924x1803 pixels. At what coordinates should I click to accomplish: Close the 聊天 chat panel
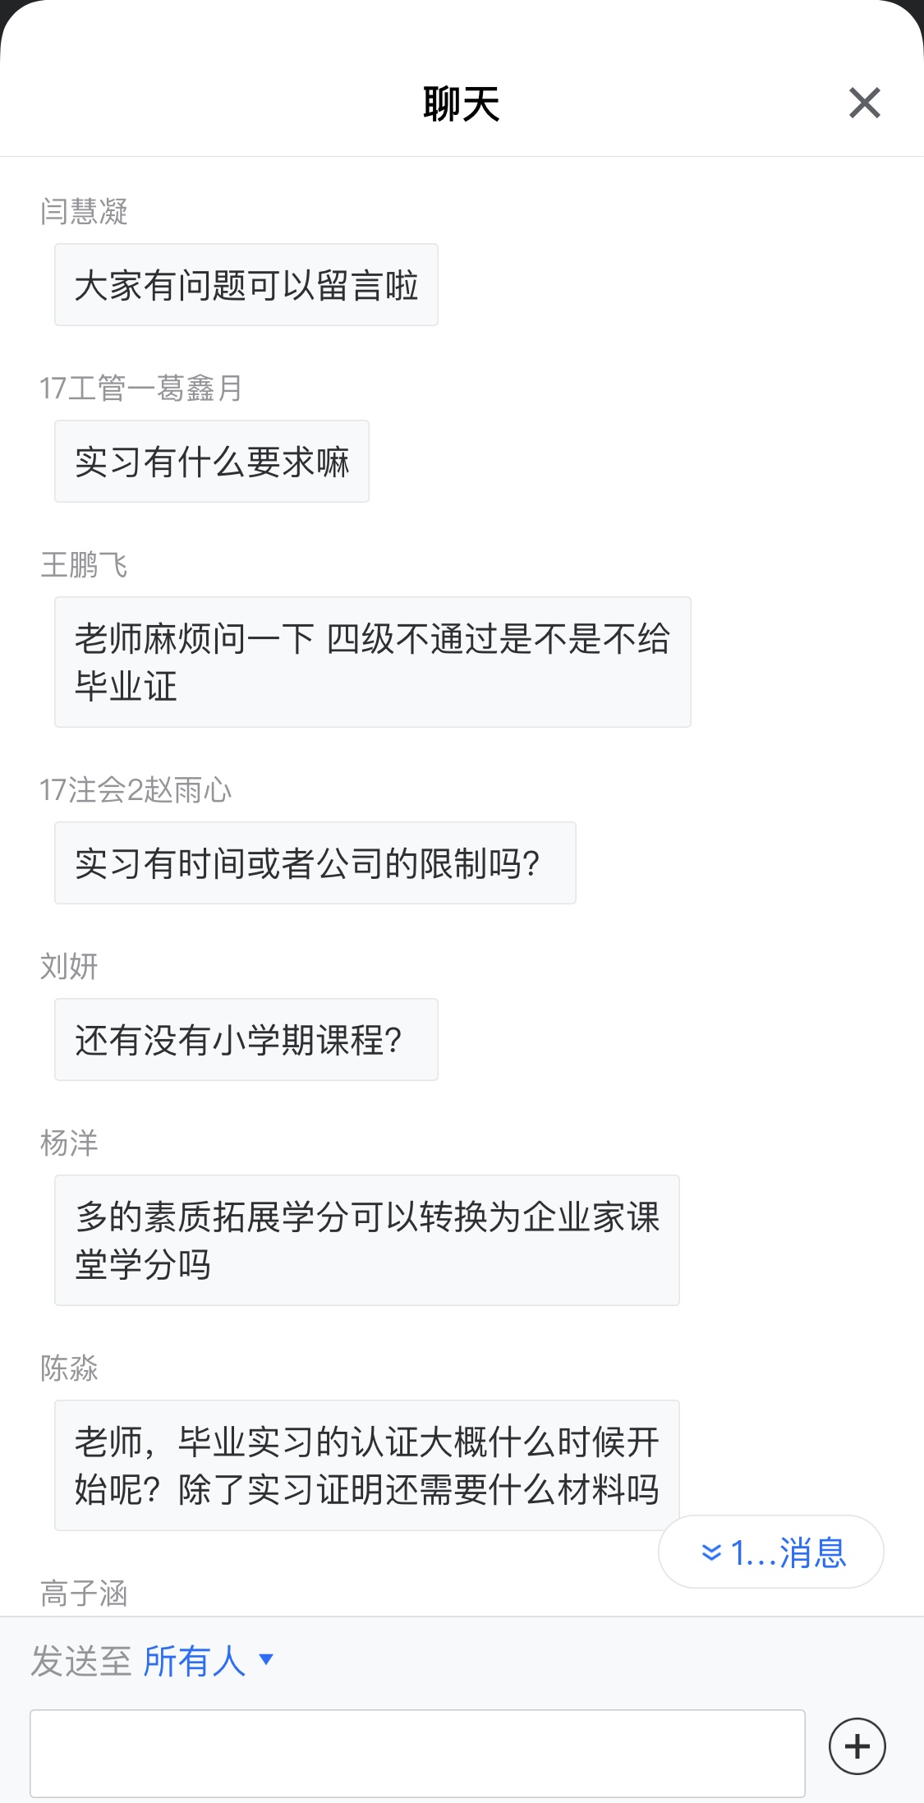tap(864, 103)
